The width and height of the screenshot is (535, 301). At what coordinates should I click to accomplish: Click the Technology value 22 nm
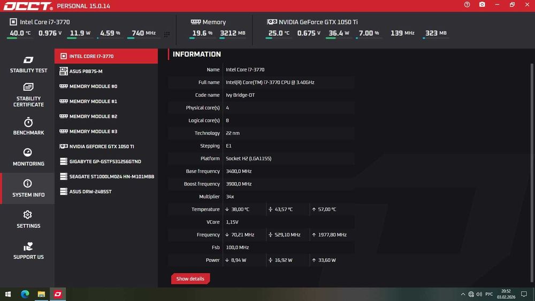[233, 133]
